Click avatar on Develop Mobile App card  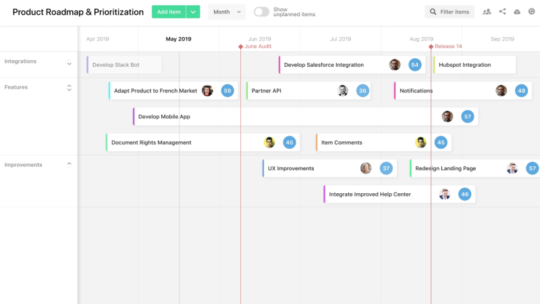(x=448, y=116)
